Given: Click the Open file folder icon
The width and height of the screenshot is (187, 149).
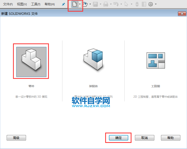Looking at the screenshot, I should click(85, 4).
